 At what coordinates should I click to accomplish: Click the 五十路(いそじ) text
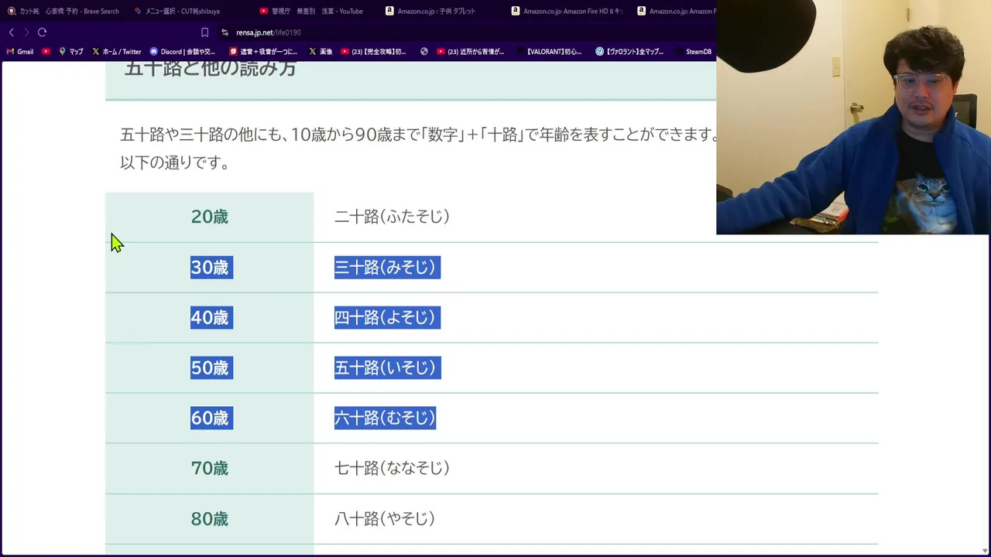(388, 368)
